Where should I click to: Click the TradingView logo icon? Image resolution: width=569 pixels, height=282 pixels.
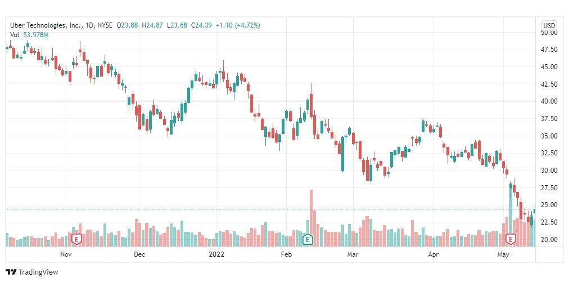tap(12, 272)
